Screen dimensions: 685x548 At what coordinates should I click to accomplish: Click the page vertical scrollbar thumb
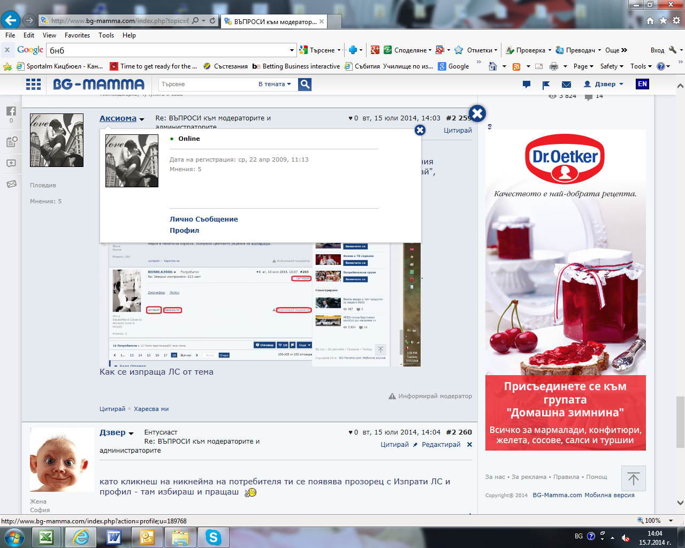680,422
